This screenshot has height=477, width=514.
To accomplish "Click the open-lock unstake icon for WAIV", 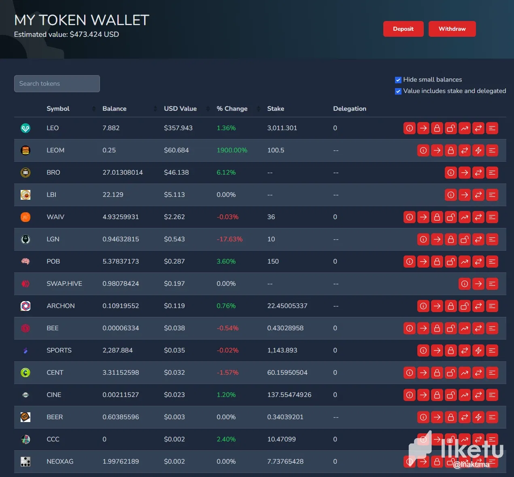I will [x=451, y=217].
